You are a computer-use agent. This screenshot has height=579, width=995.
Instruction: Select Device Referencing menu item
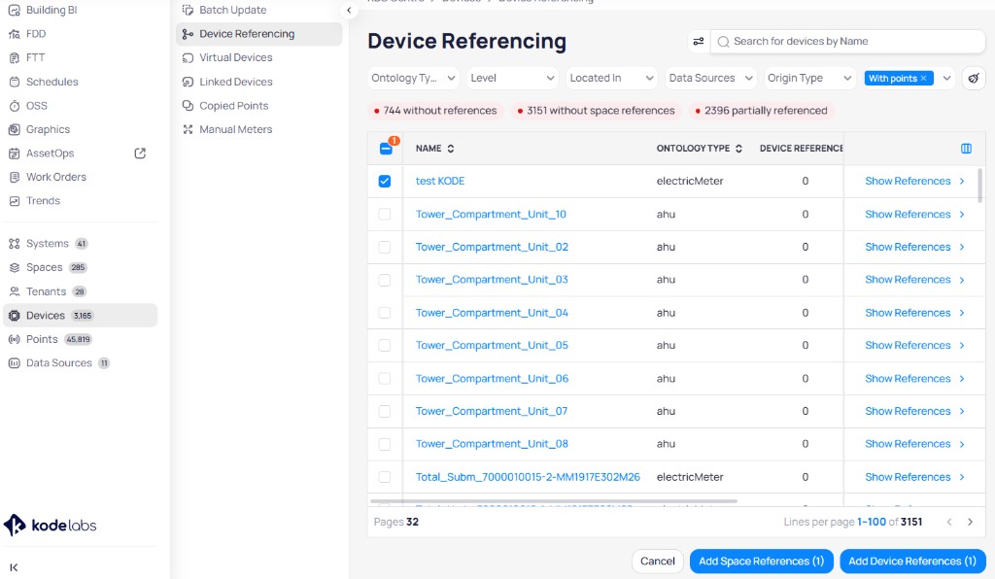pyautogui.click(x=258, y=34)
